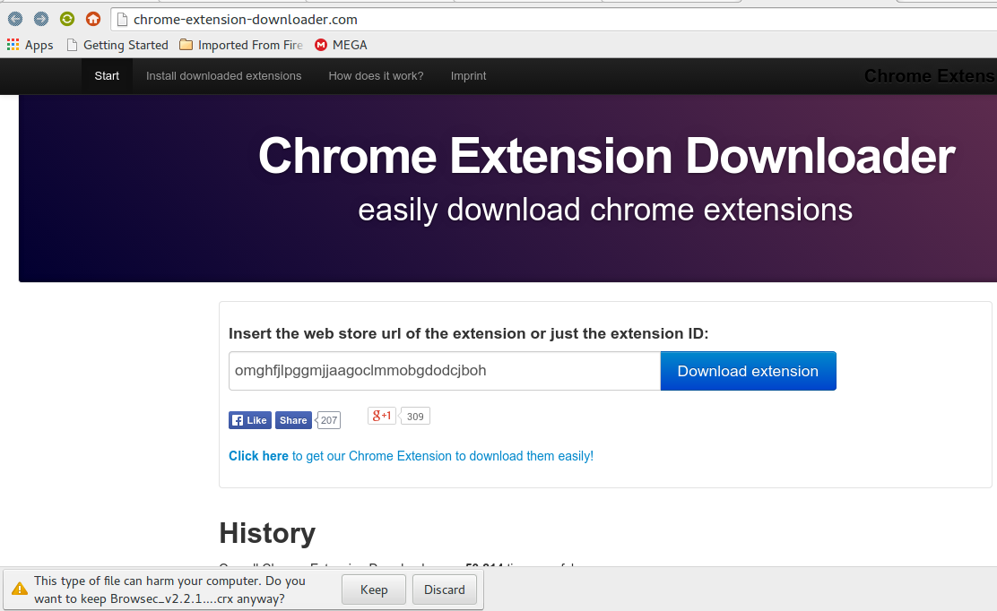Focus the extension ID input field
Image resolution: width=997 pixels, height=611 pixels.
(x=444, y=371)
